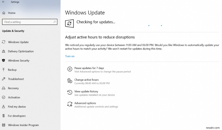Open the Troubleshoot page

(x=16, y=79)
